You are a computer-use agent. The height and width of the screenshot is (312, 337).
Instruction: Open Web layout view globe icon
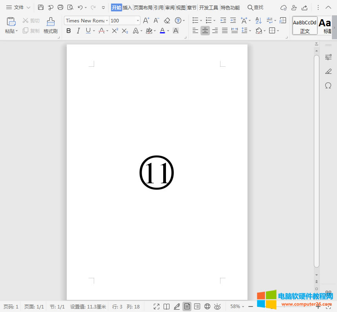(207, 307)
